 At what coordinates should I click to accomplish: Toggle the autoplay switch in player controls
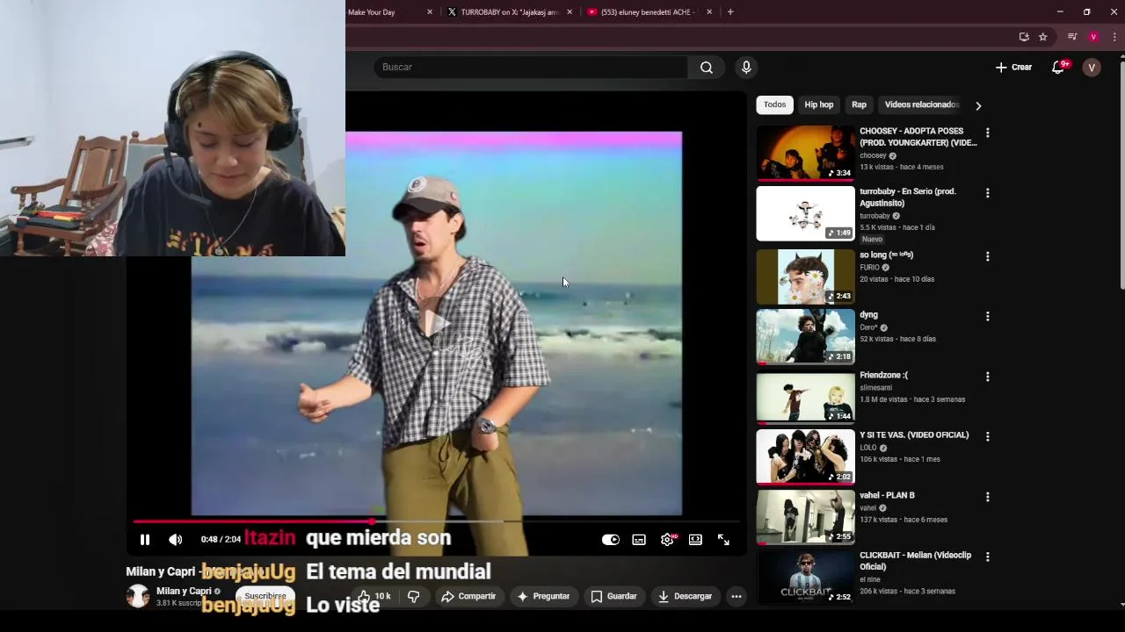click(611, 540)
